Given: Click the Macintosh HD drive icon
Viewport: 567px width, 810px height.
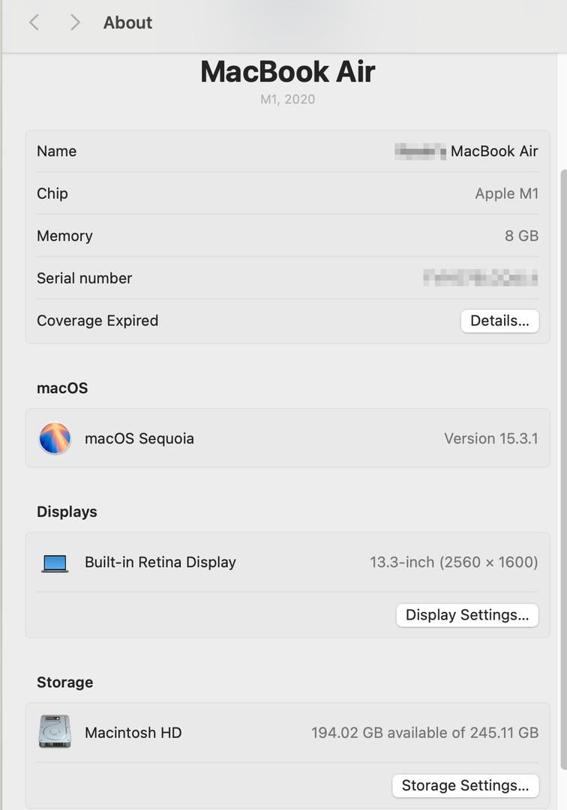Looking at the screenshot, I should [x=55, y=731].
